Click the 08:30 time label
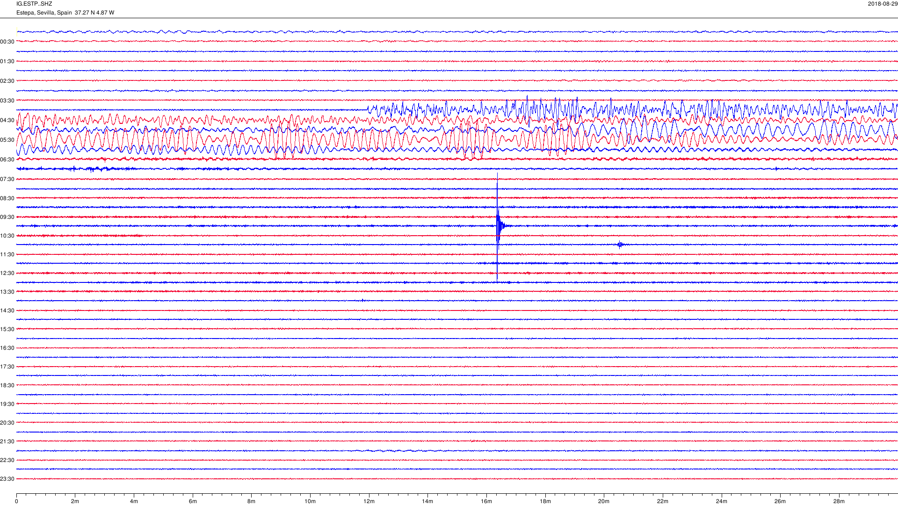Screen dimensions: 898x505 [7, 198]
